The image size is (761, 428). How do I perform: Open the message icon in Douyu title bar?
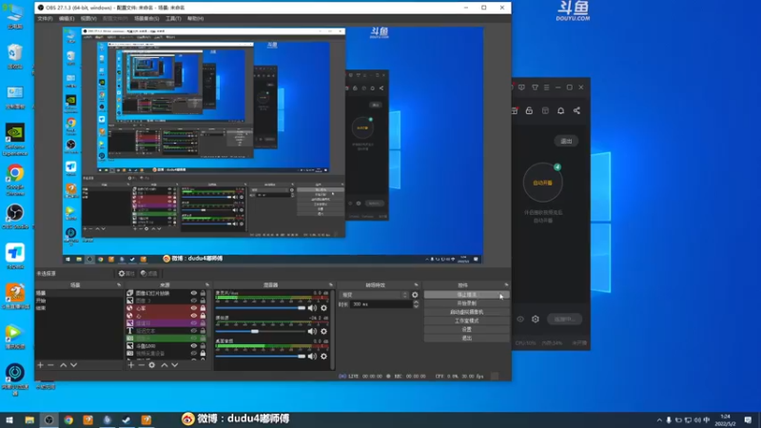pos(521,88)
